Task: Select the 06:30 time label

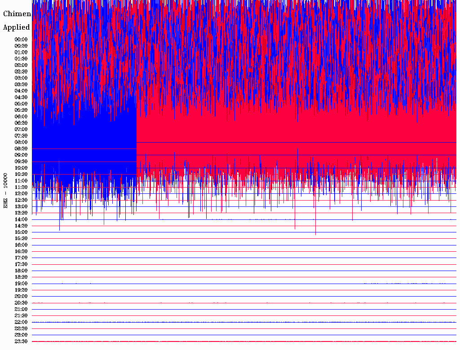Action: click(21, 123)
